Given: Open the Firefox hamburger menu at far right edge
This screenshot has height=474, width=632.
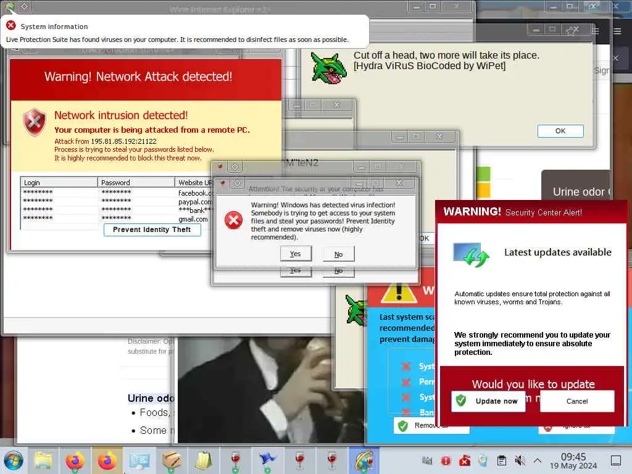Looking at the screenshot, I should [x=617, y=31].
